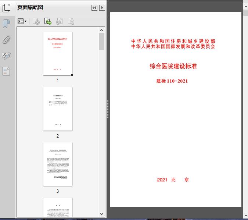Open the Bookmarks panel

(x=6, y=24)
